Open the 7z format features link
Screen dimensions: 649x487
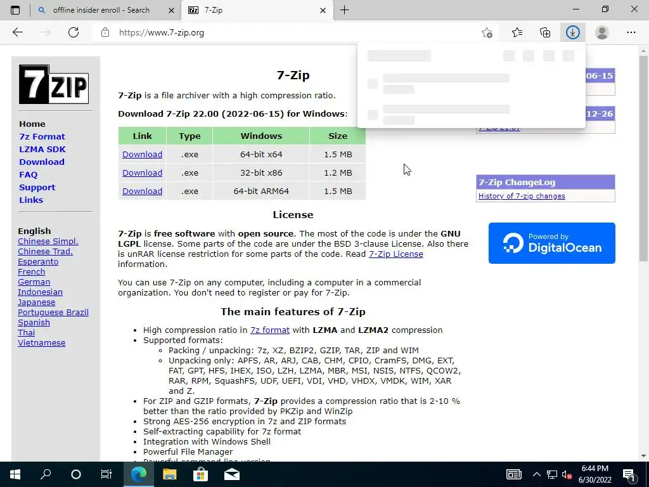pos(270,330)
